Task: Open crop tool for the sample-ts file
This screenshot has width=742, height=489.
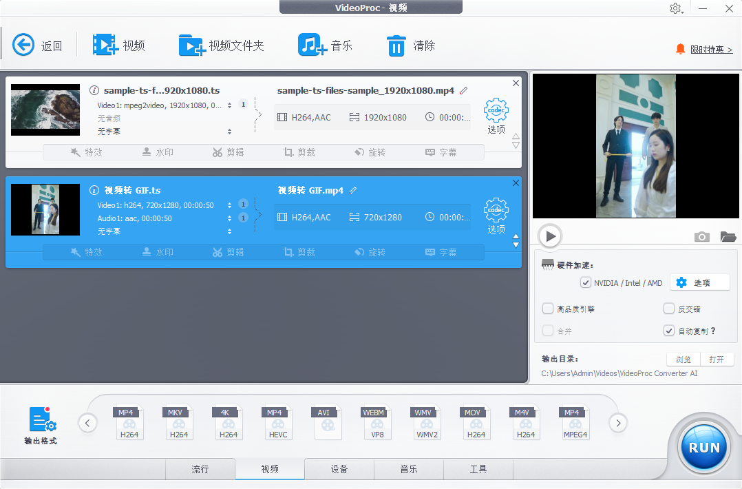Action: click(x=299, y=152)
